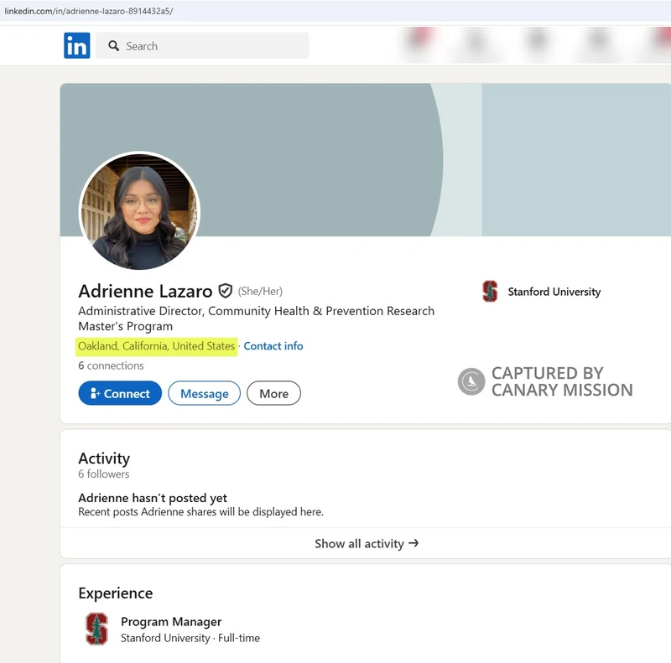Click the Oakland, California, United States location
Image resolution: width=671 pixels, height=663 pixels.
coord(157,345)
